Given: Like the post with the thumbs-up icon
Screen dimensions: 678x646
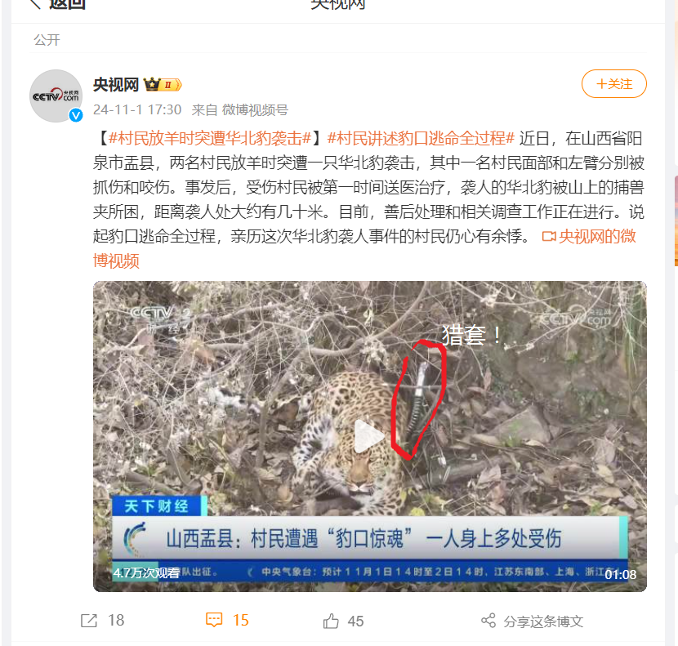Looking at the screenshot, I should coord(331,621).
